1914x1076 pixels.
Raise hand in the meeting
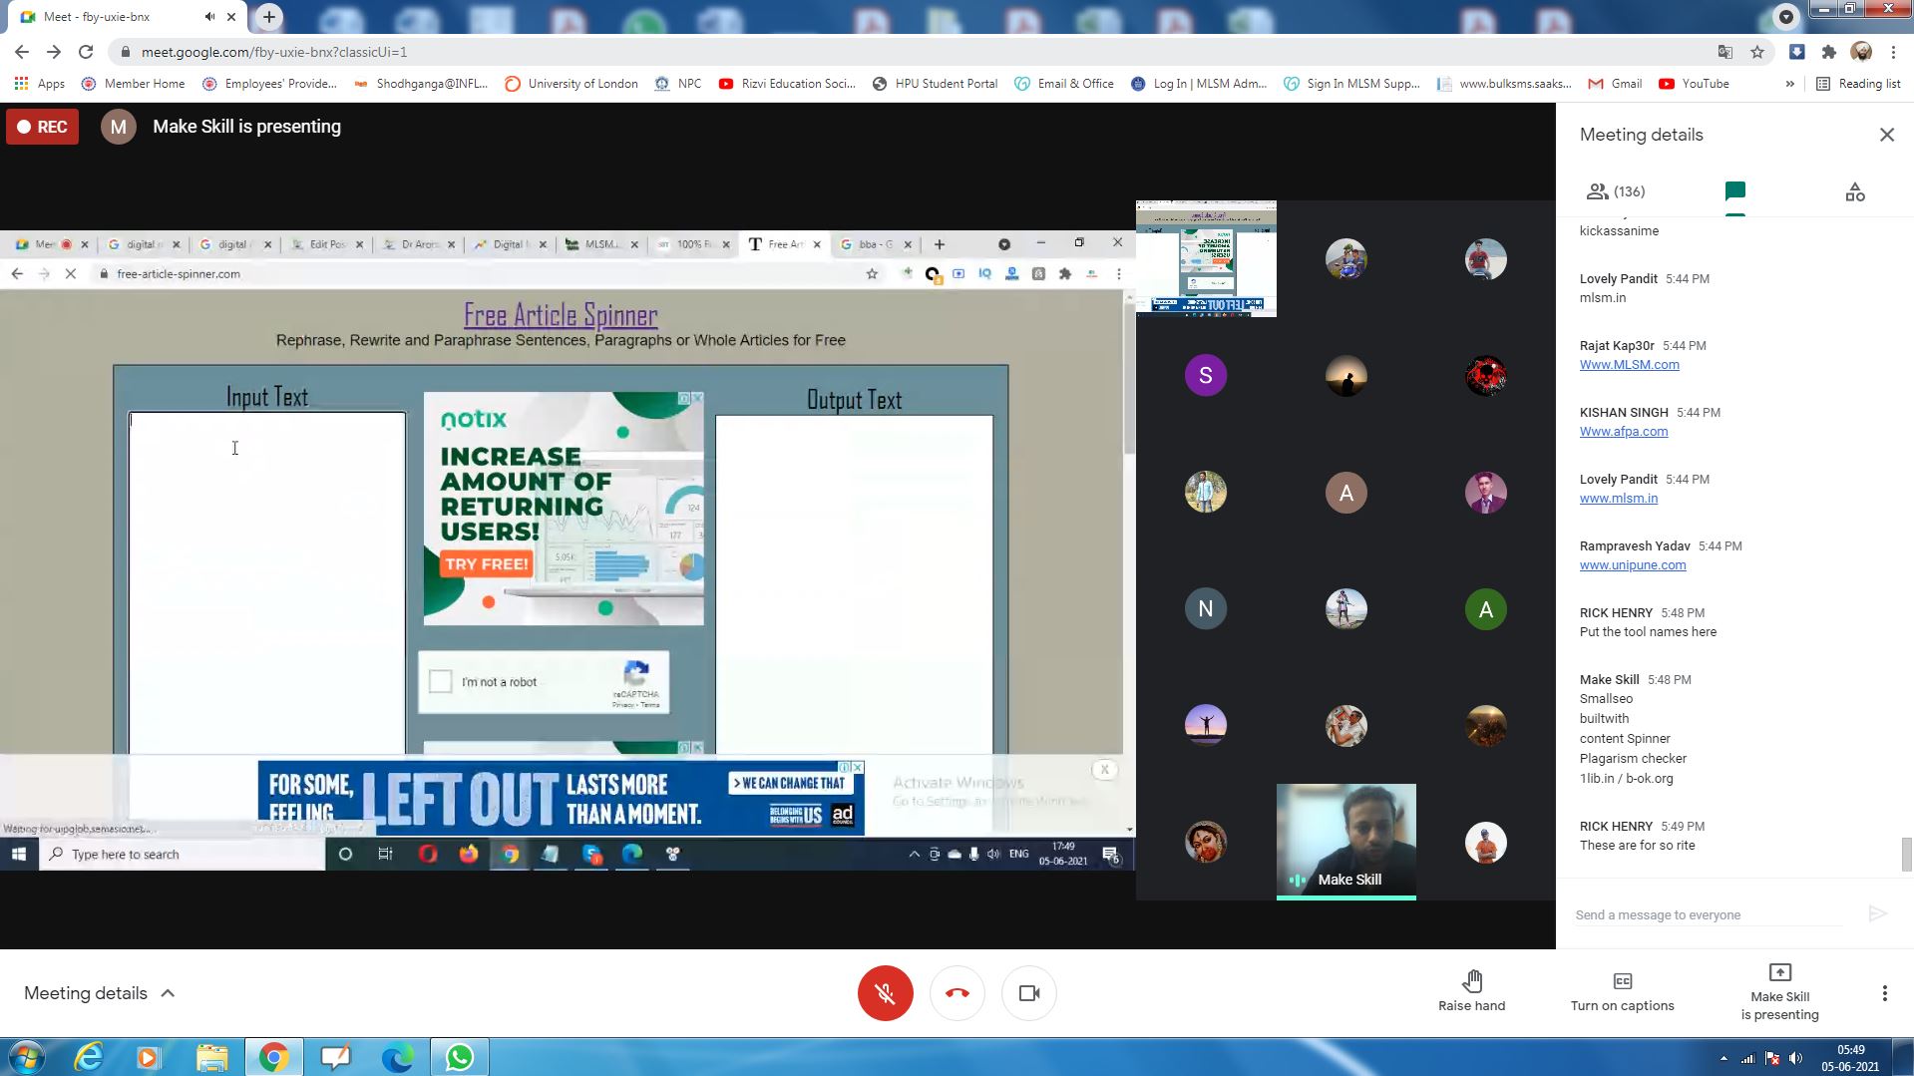click(1471, 991)
